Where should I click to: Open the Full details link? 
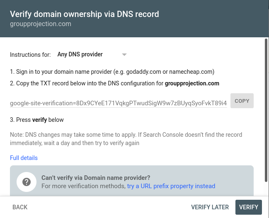click(24, 158)
